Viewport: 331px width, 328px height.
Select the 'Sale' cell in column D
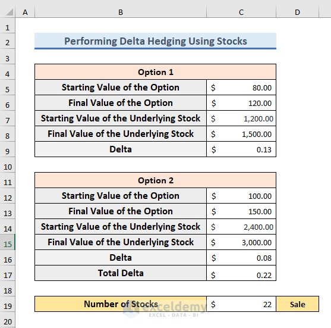(x=298, y=304)
